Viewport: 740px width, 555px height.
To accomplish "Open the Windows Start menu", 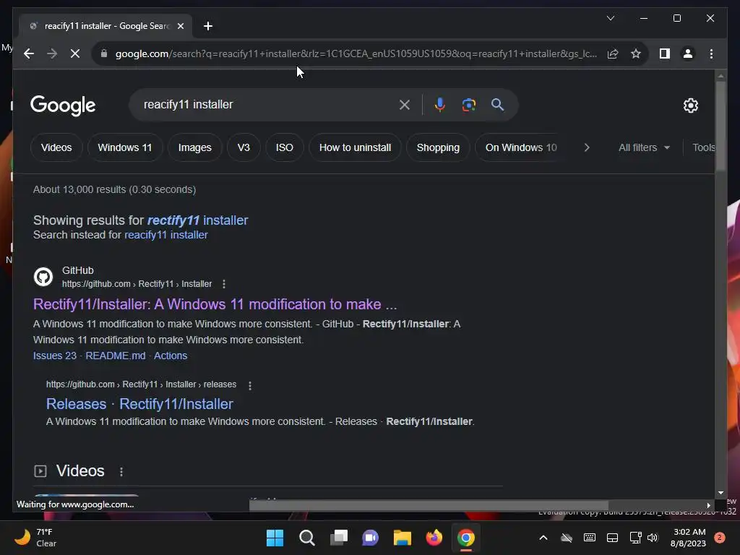I will pos(275,538).
